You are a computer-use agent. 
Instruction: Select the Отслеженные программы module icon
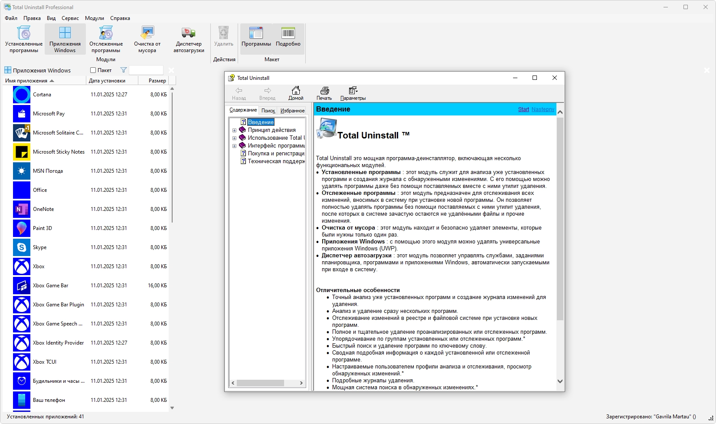click(x=106, y=33)
